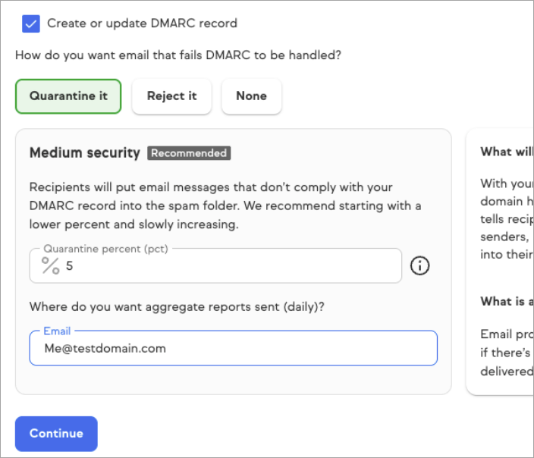Select None for DMARC failure handling
Image resolution: width=534 pixels, height=458 pixels.
[251, 96]
